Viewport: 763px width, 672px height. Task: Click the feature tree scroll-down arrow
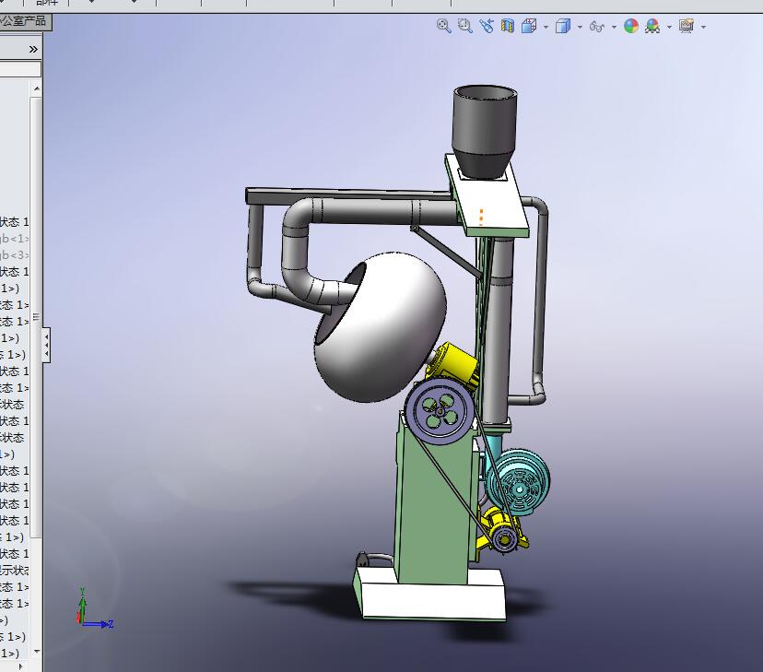[x=37, y=651]
